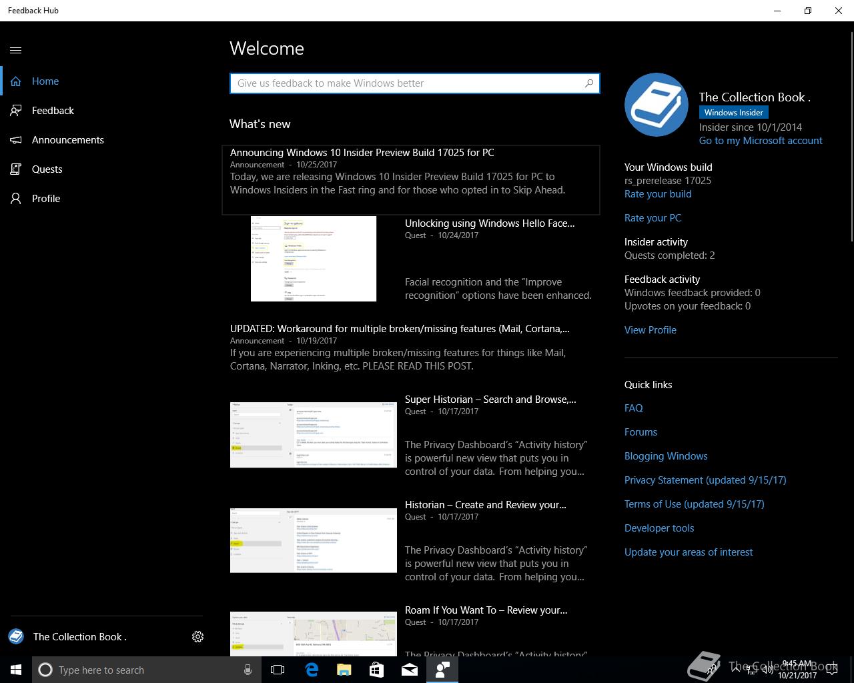Open 'Historian – Create and Review your' title
The image size is (854, 683).
coord(486,505)
